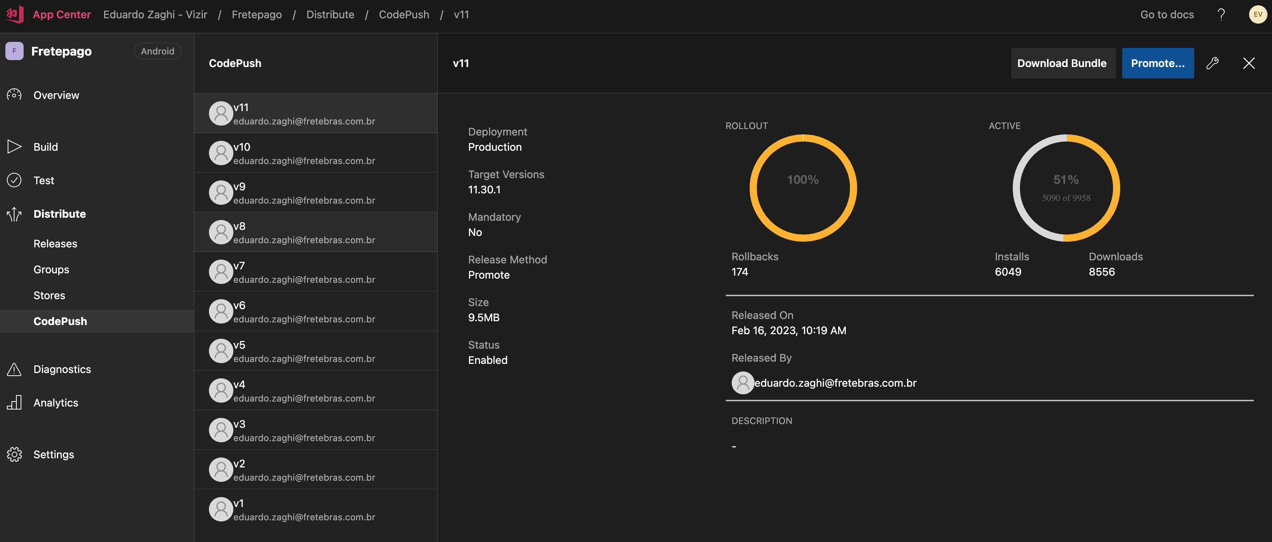Click the avatar on the v3 row
The width and height of the screenshot is (1272, 542).
click(x=221, y=430)
